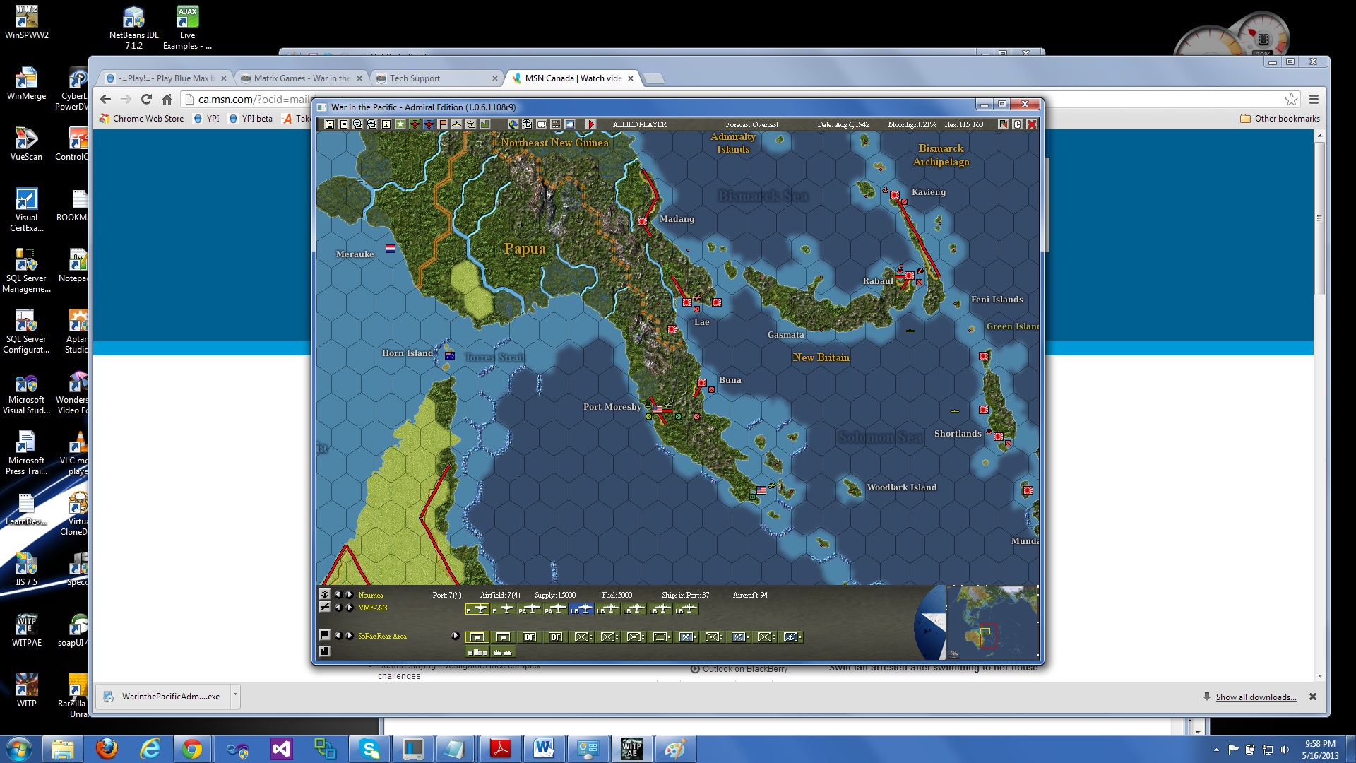Open NetBeans IDE 7.1.2 desktop shortcut
The height and width of the screenshot is (763, 1356).
tap(134, 28)
